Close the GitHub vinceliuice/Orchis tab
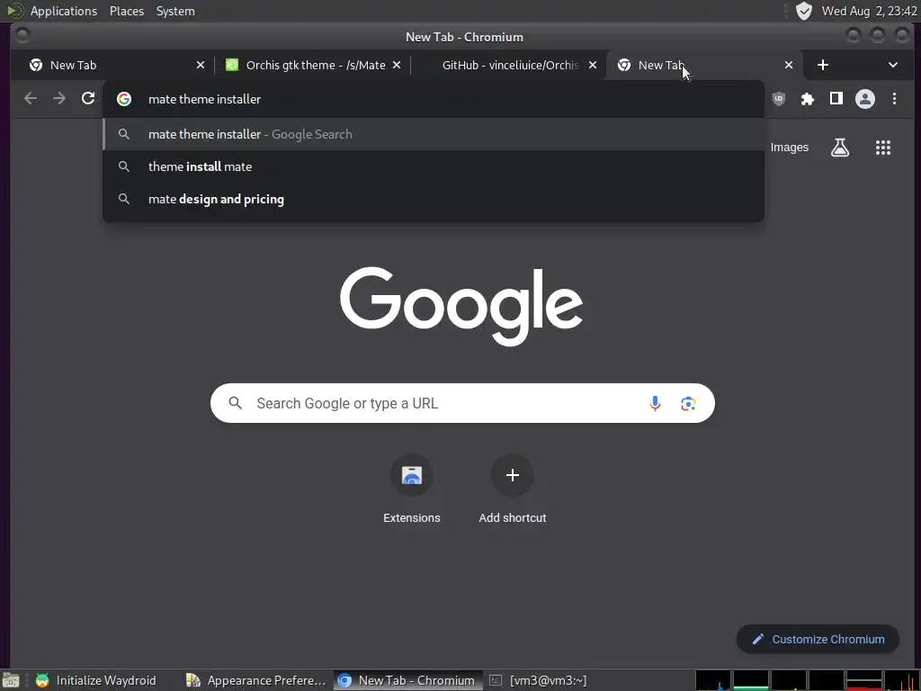The image size is (921, 691). coord(593,65)
